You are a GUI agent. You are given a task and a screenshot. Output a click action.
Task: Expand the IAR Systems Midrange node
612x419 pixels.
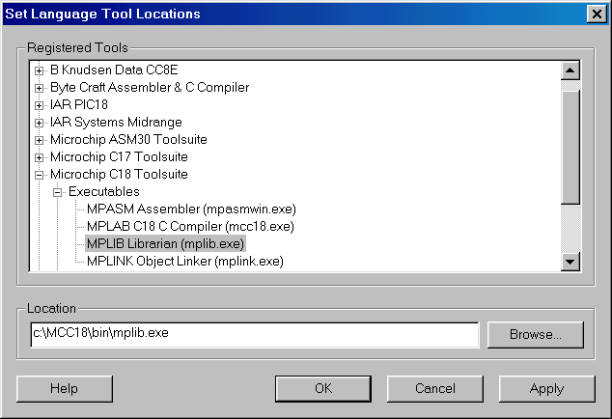(39, 123)
